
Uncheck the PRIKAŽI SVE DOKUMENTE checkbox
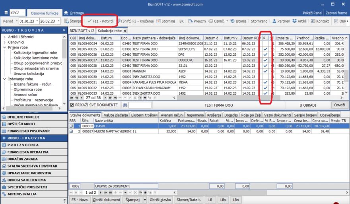click(x=72, y=105)
